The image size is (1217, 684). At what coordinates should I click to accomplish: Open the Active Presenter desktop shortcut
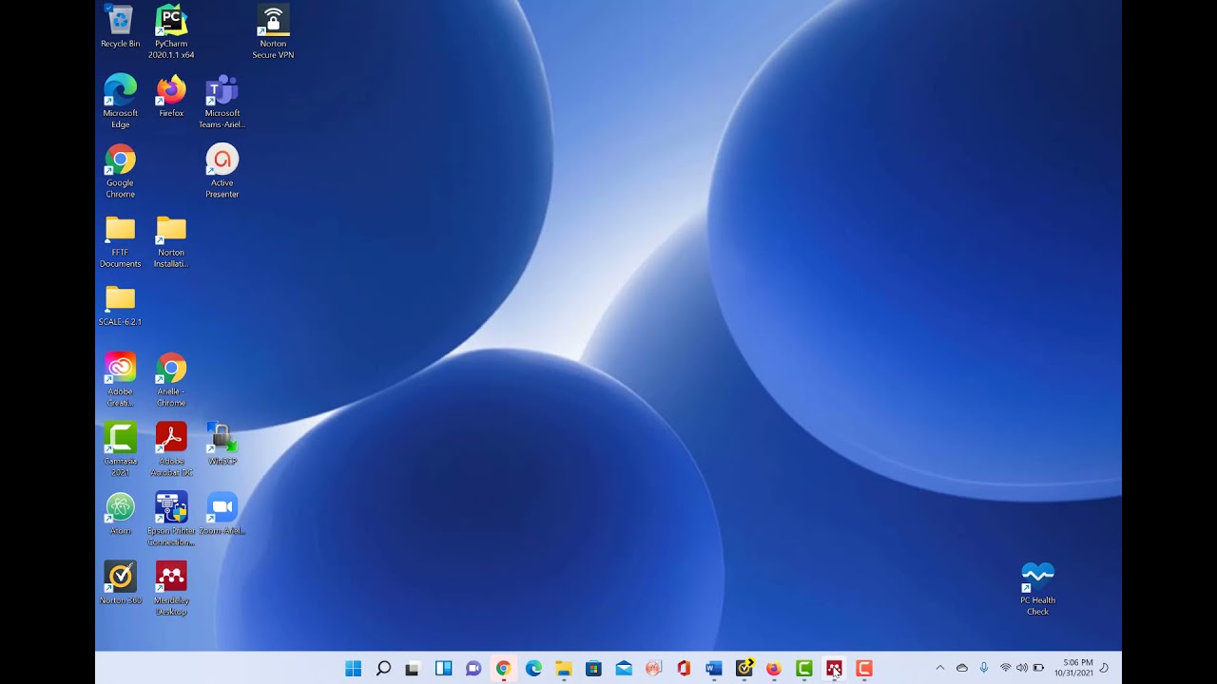point(222,161)
